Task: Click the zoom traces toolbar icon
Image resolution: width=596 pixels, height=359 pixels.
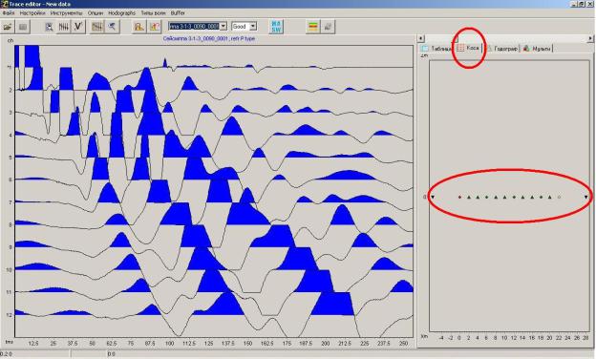Action: (49, 27)
